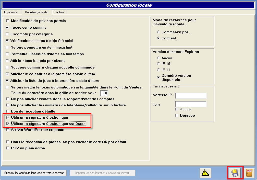
Task: Toggle Vérification si l'item a déjà été saisi
Action: (x=7, y=41)
